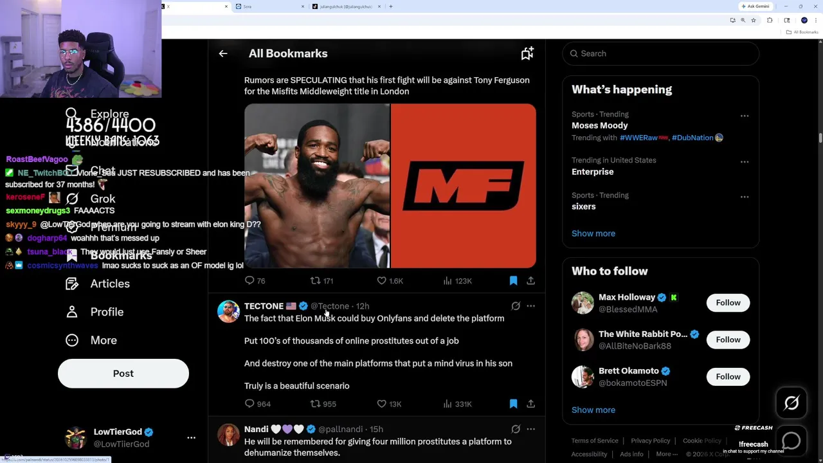Open options for the Moses Moody trend

point(745,116)
